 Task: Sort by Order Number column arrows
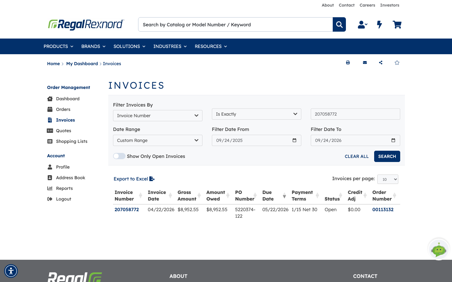tap(395, 196)
